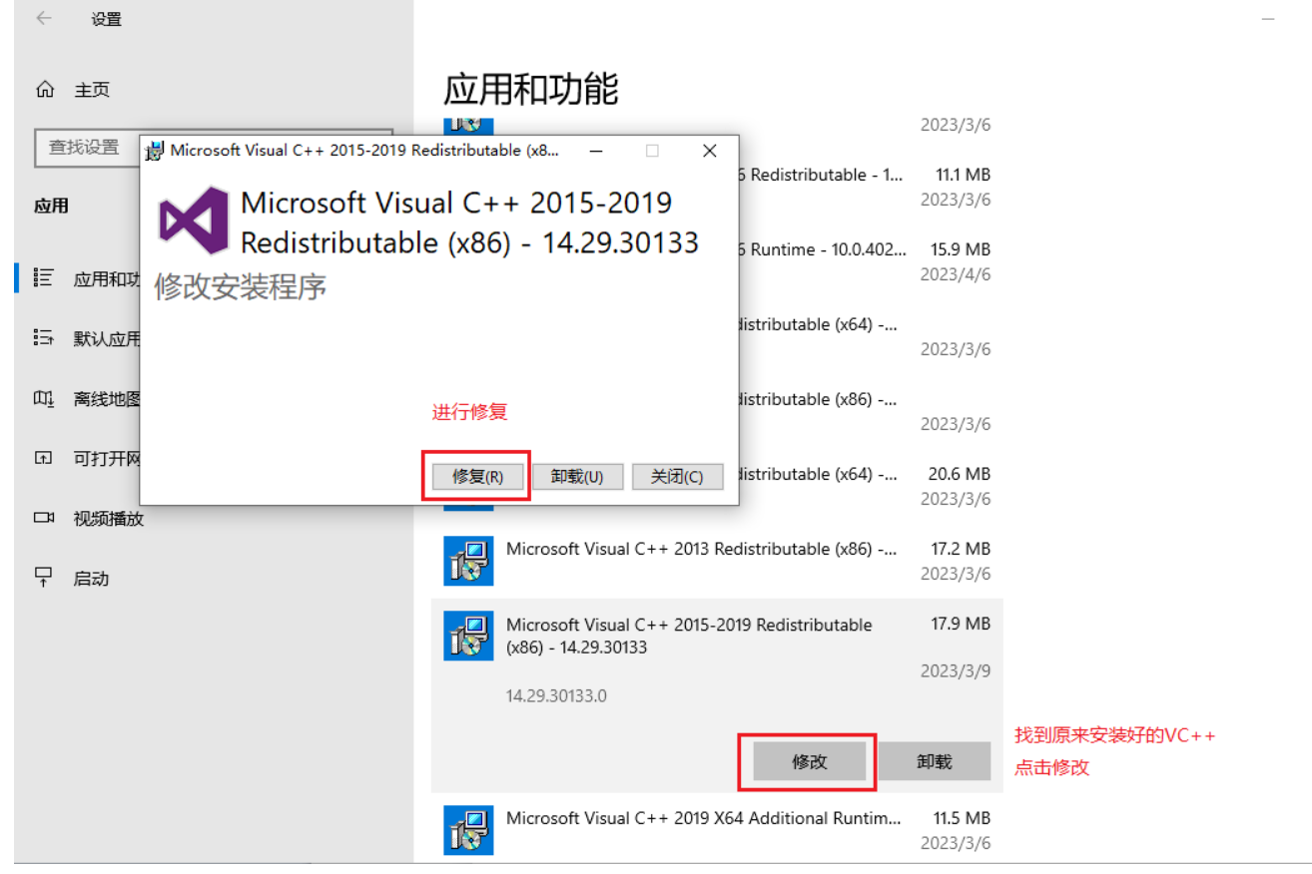Click the 视频播放 video icon

[x=43, y=518]
